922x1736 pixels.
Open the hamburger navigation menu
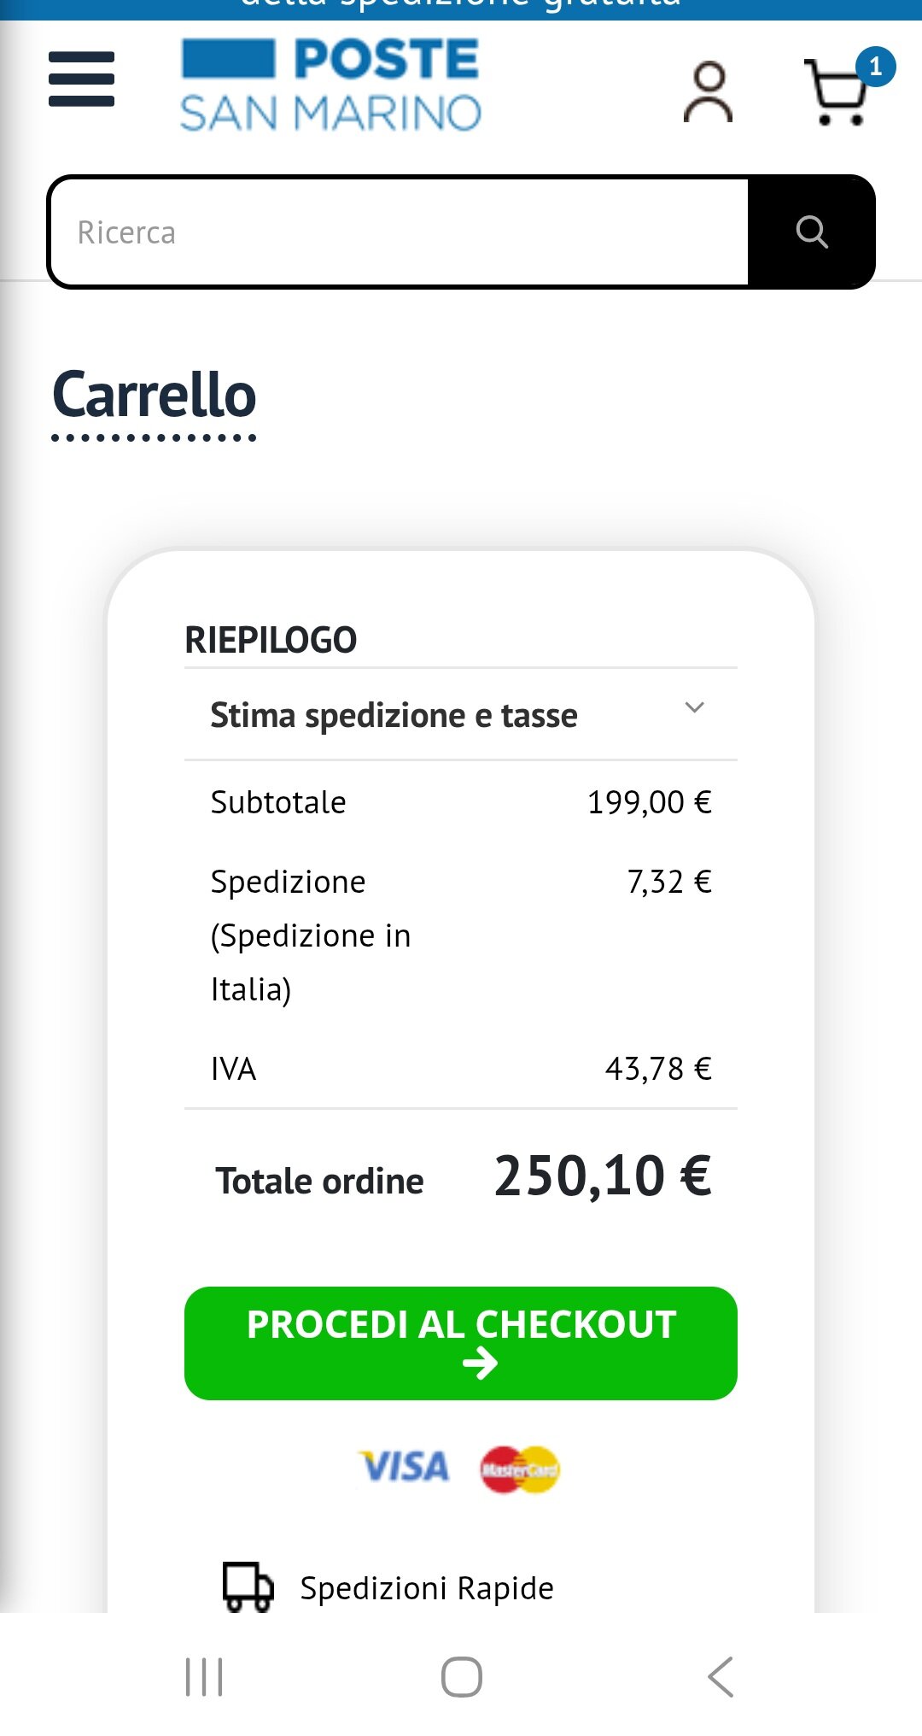81,79
